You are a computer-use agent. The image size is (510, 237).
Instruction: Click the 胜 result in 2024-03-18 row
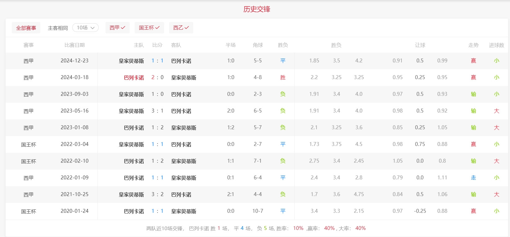[283, 77]
